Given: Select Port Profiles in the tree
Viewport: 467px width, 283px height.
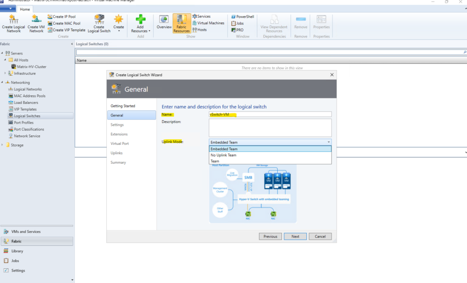Looking at the screenshot, I should pos(21,123).
